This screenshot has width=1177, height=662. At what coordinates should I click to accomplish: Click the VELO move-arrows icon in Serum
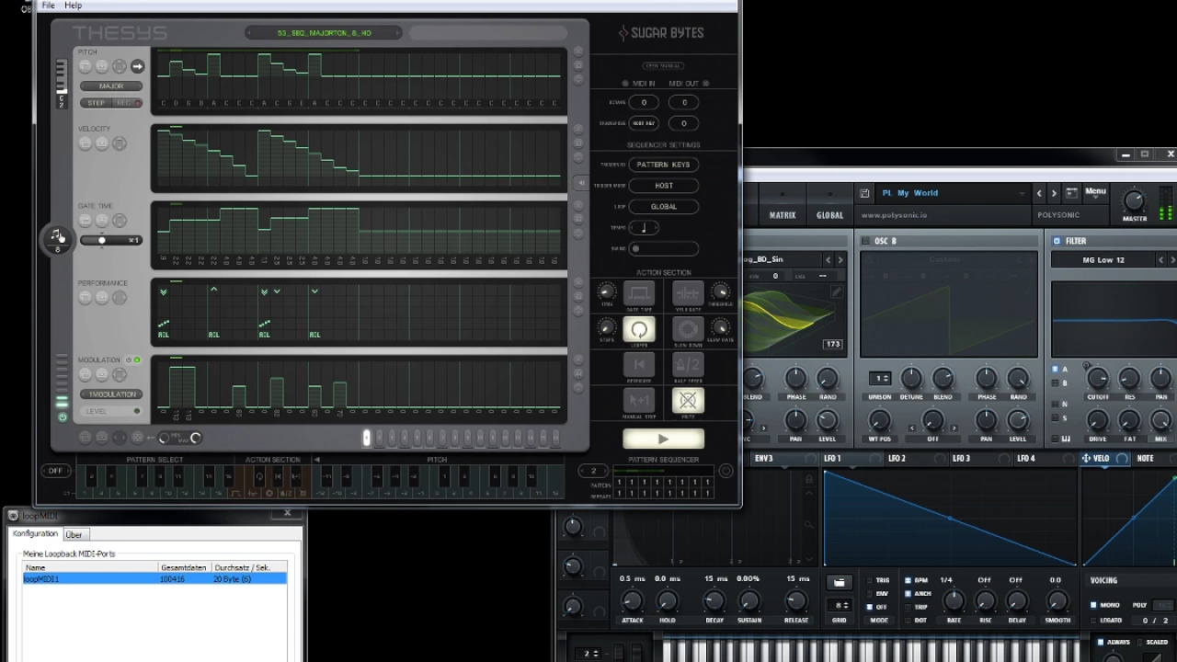(1086, 458)
